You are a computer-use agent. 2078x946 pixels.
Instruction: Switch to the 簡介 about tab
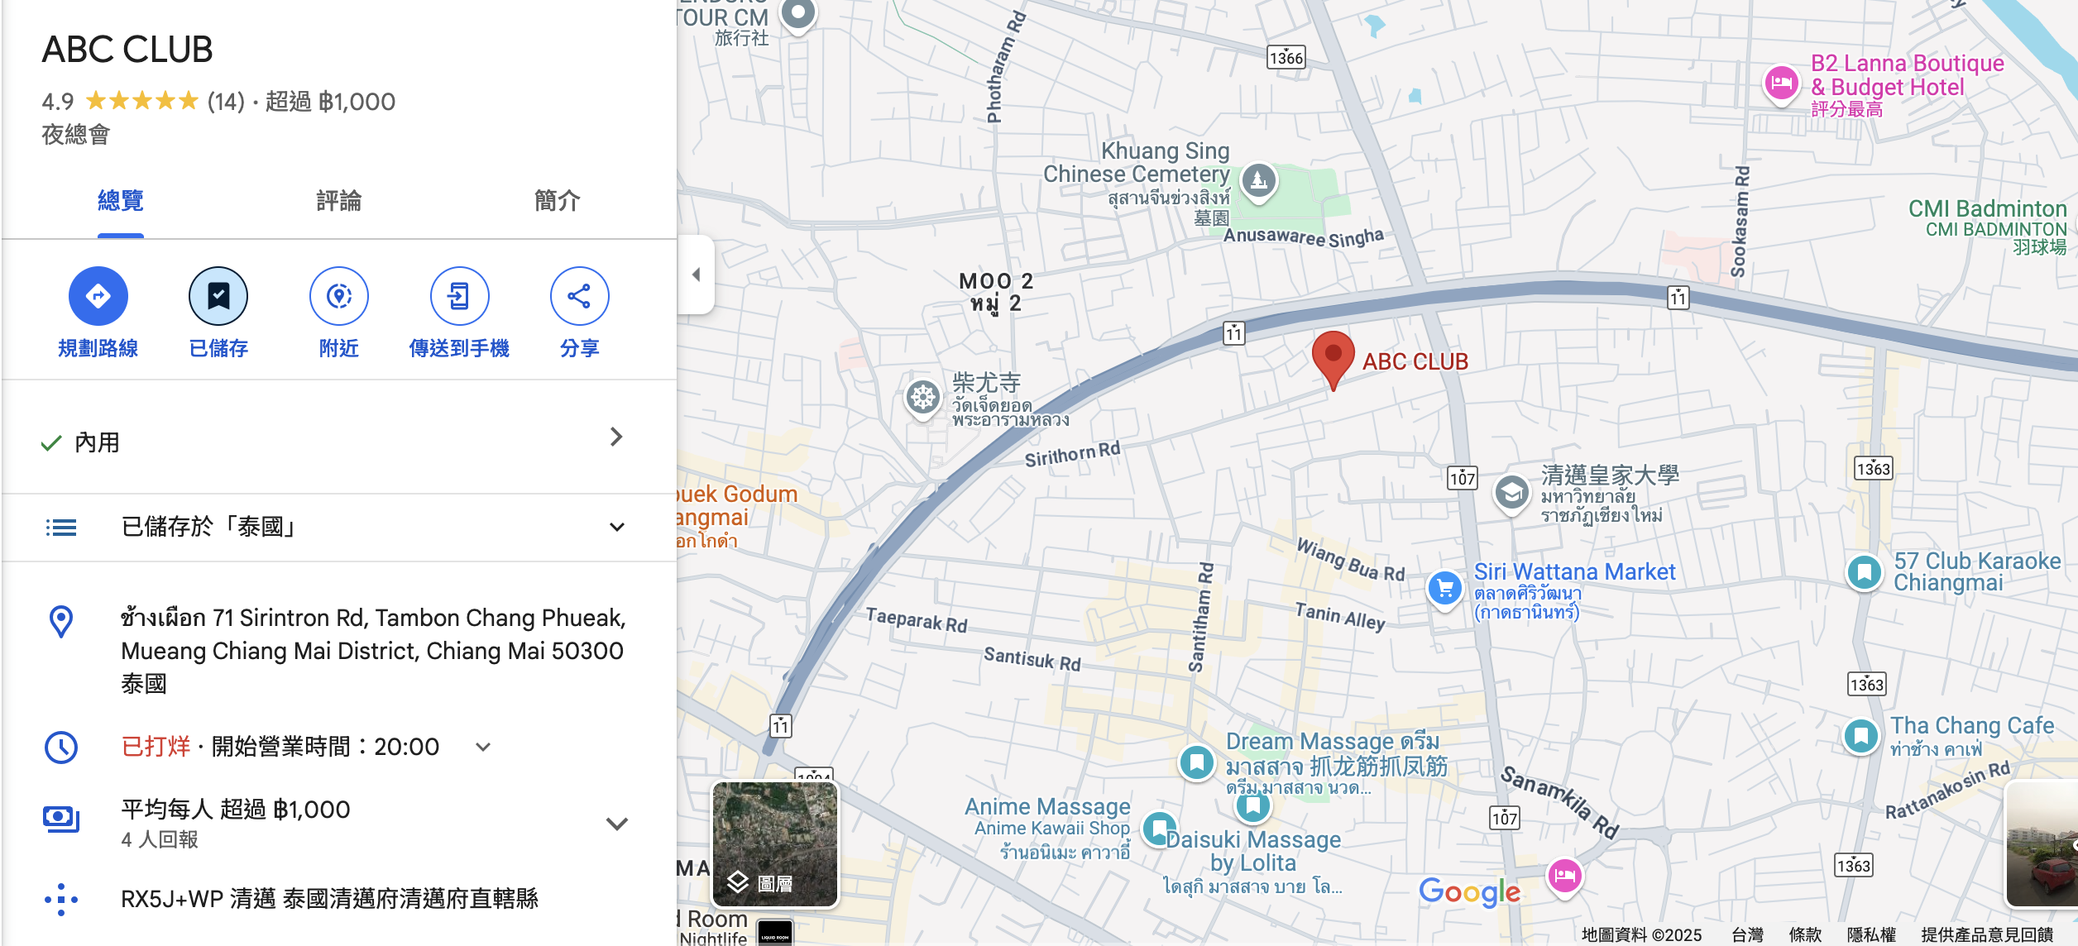click(x=558, y=201)
